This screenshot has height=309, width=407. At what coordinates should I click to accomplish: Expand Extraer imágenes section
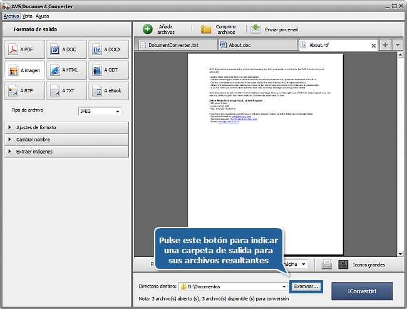point(67,152)
